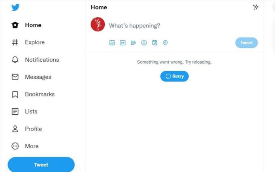Tag a location with the pin icon
This screenshot has width=275, height=172.
pos(165,43)
